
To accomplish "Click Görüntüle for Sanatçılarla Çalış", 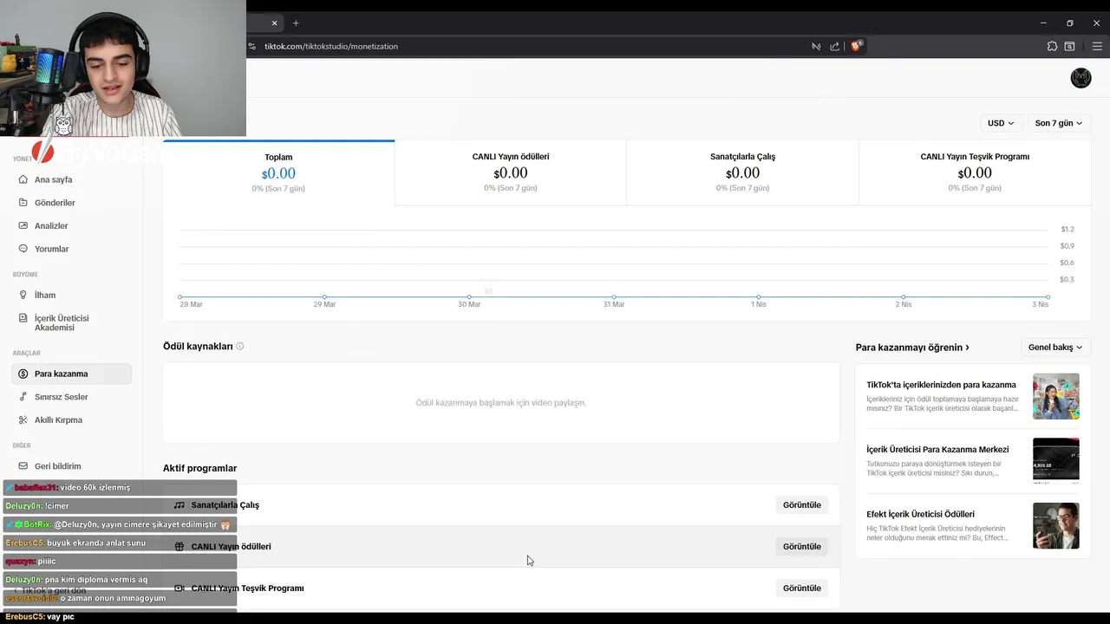I will point(801,505).
